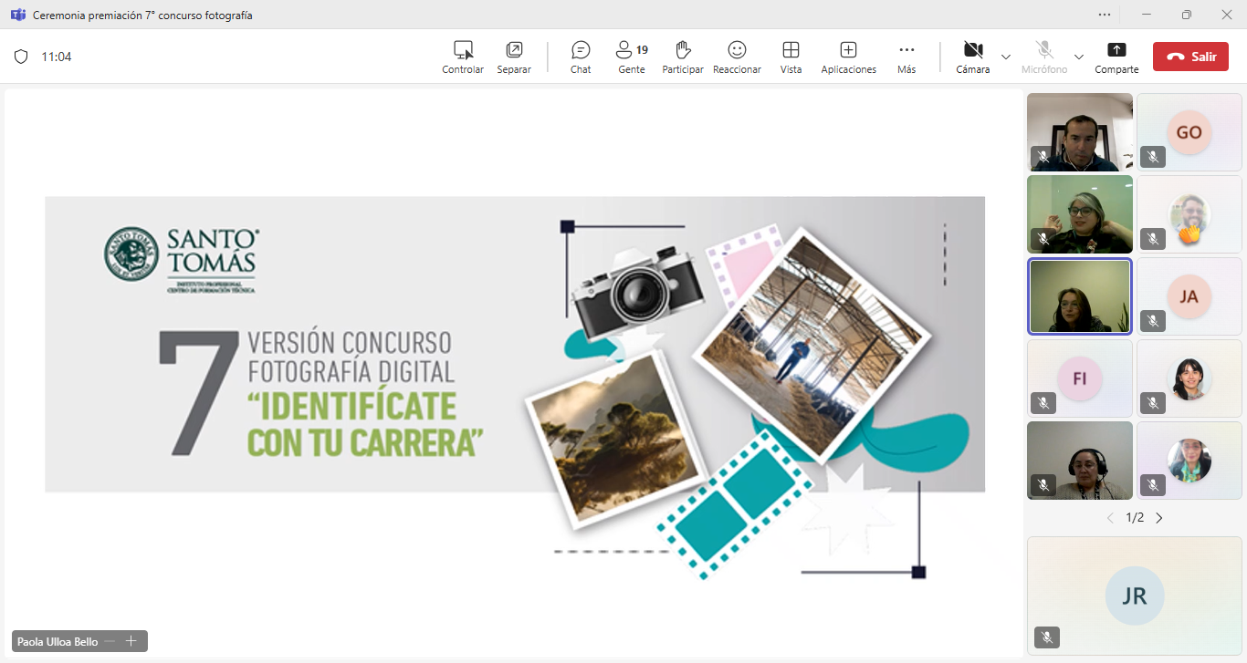Pop out shared content with Separar
1247x663 pixels.
514,57
